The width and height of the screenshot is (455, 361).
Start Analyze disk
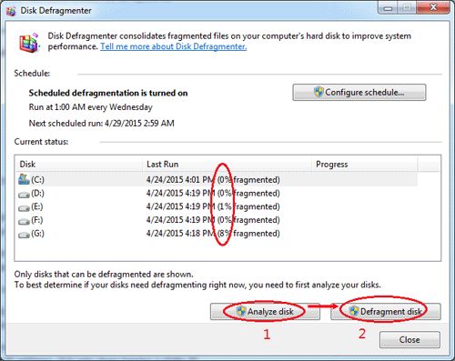pos(265,312)
